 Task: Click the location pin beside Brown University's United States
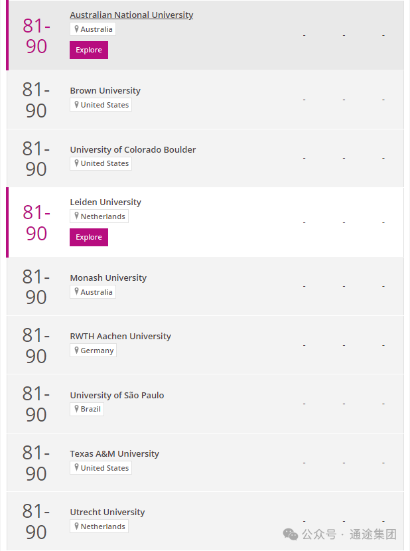[76, 105]
